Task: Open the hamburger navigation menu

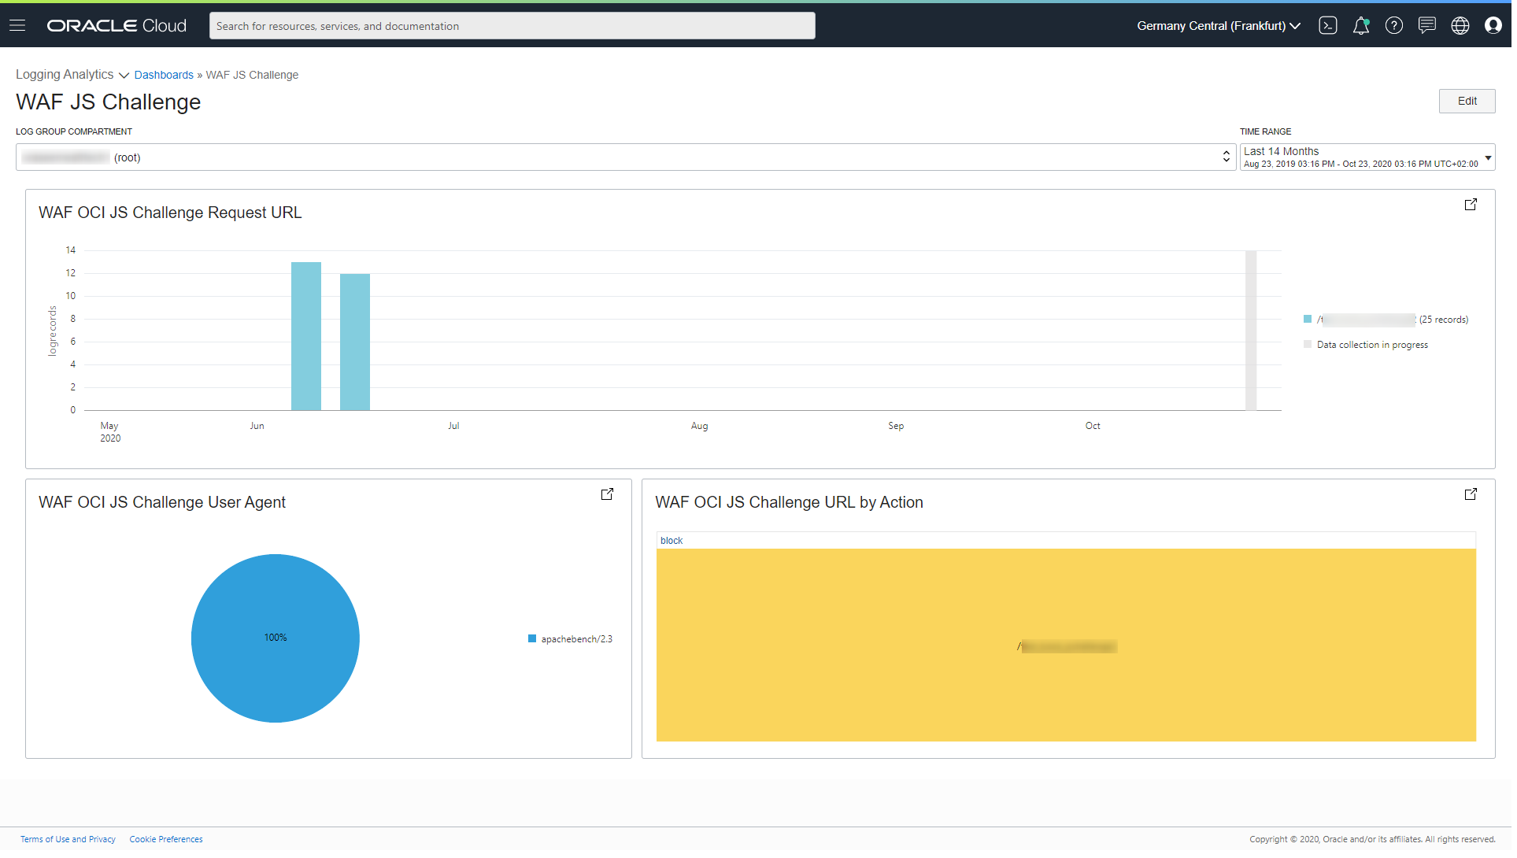Action: click(17, 26)
